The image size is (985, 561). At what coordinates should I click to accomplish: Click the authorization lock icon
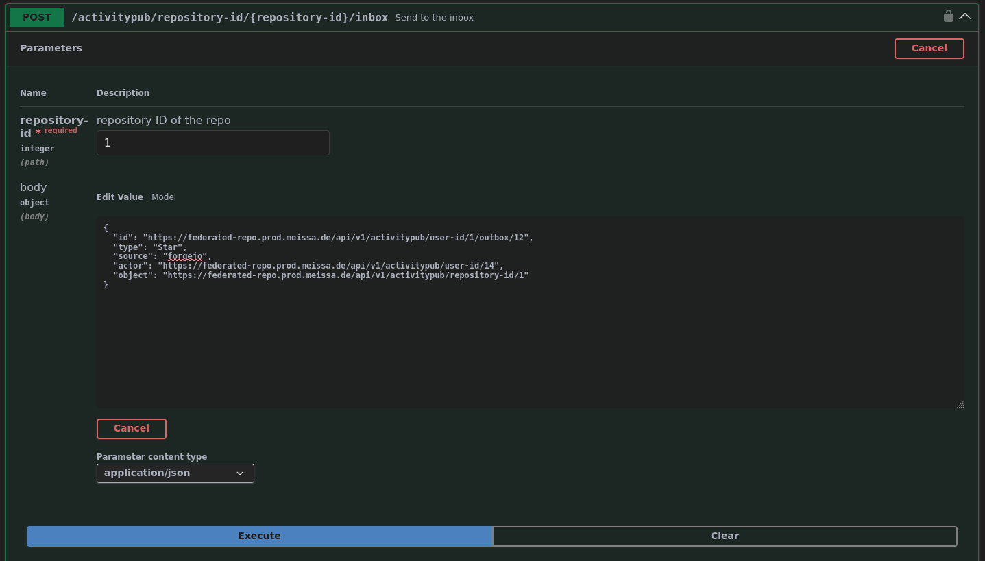948,16
